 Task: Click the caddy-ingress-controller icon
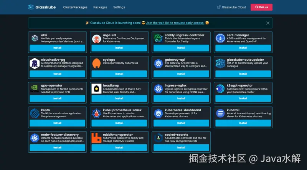coord(158,38)
